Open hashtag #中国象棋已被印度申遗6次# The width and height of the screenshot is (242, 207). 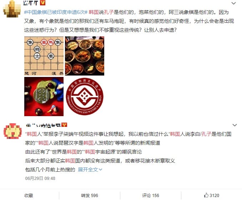(56, 12)
